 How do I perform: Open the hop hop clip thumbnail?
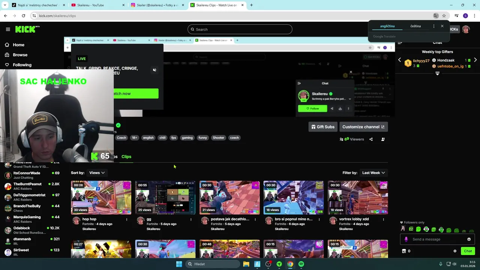(101, 197)
